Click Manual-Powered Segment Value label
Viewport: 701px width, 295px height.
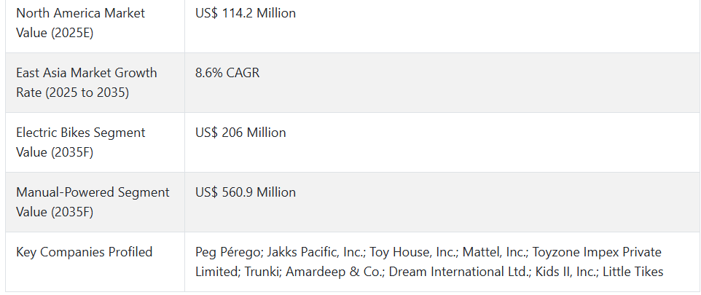[93, 202]
